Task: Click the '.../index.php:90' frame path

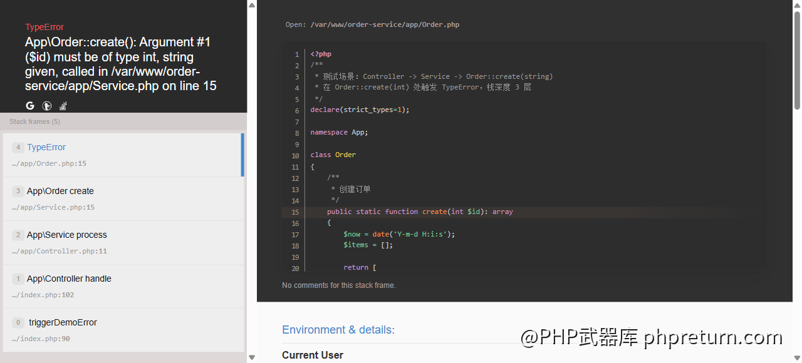Action: pyautogui.click(x=41, y=339)
